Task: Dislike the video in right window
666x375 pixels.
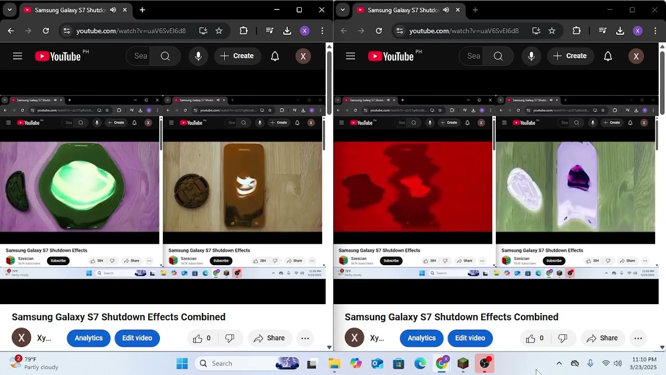Action: coord(562,339)
